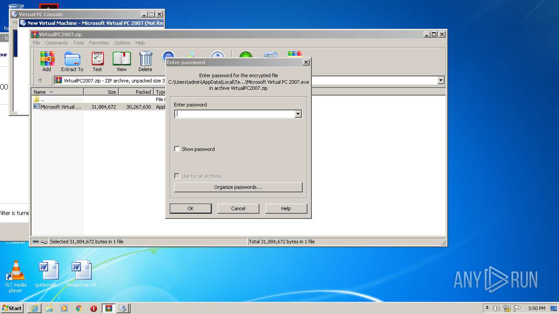559x314 pixels.
Task: Select cheapchair.rtf desktop file
Action: pyautogui.click(x=81, y=274)
